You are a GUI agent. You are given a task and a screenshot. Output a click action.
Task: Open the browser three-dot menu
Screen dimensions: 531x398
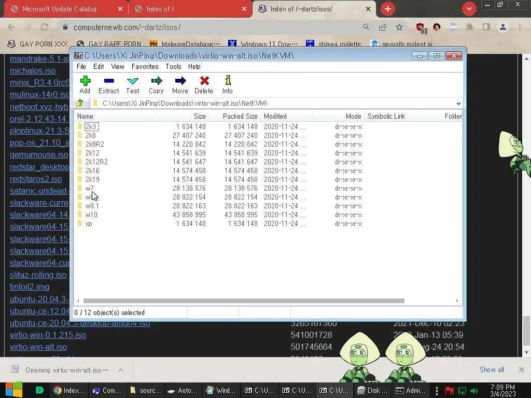520,27
